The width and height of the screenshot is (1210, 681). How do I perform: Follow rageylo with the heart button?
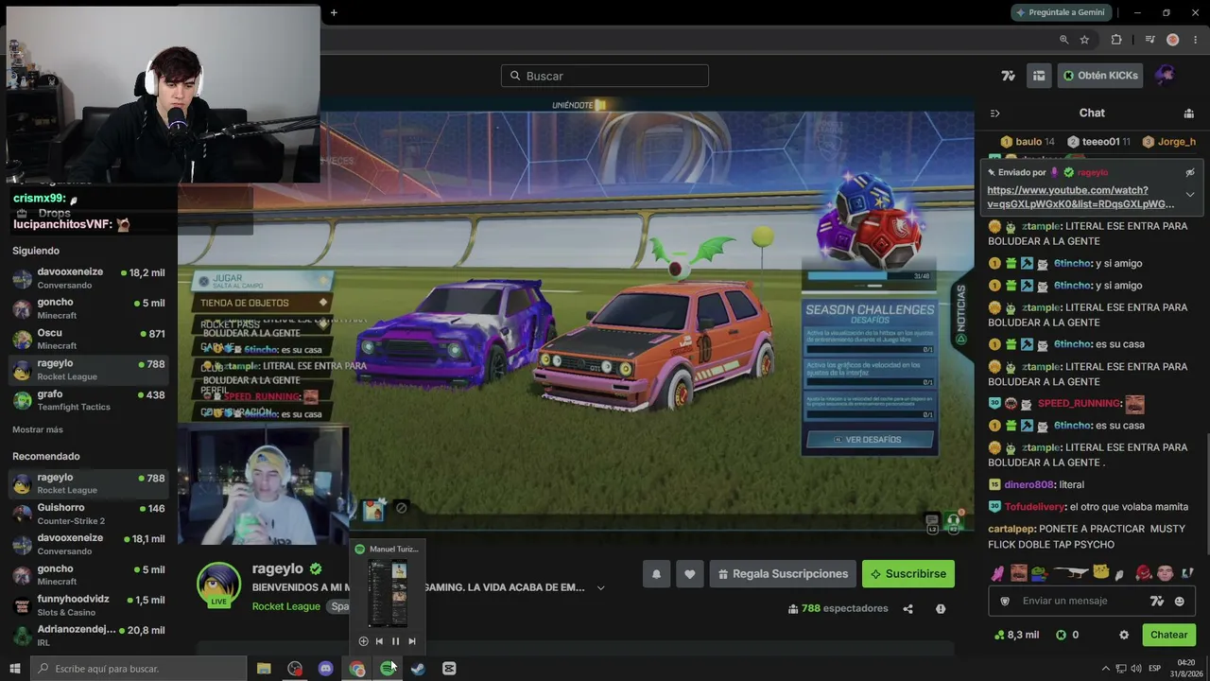(690, 574)
